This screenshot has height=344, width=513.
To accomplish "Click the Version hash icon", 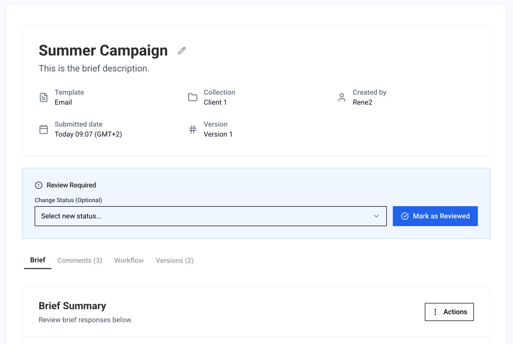I will (193, 129).
